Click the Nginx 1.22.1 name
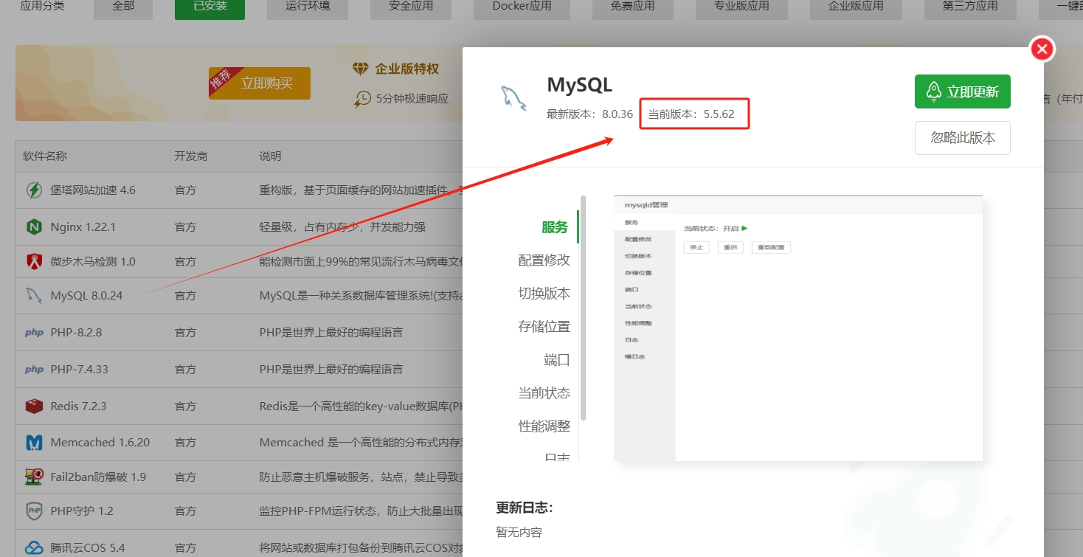The width and height of the screenshot is (1083, 557). (83, 227)
